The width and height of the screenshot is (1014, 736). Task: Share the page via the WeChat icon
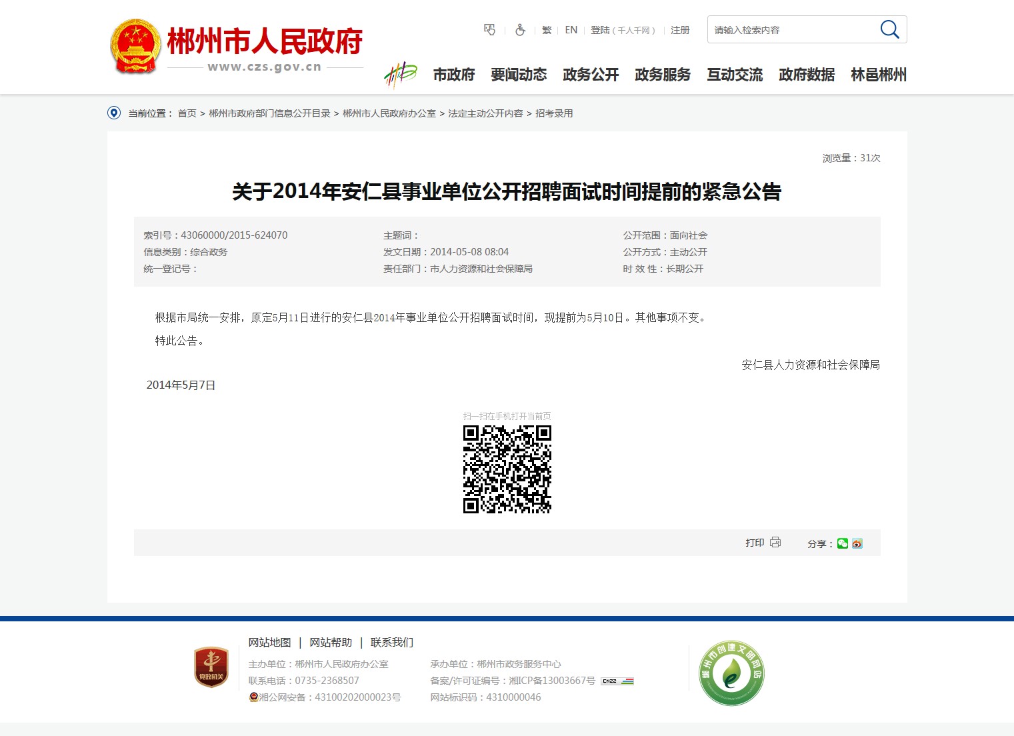point(843,543)
